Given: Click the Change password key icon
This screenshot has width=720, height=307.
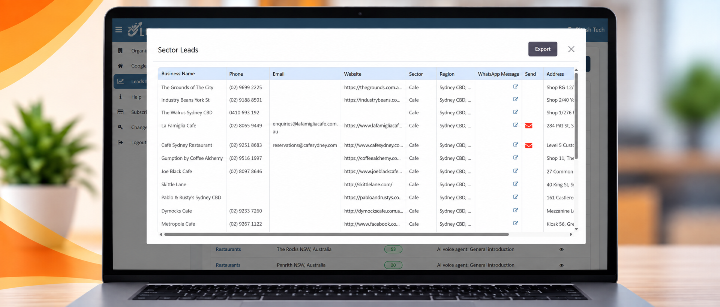Looking at the screenshot, I should (120, 127).
